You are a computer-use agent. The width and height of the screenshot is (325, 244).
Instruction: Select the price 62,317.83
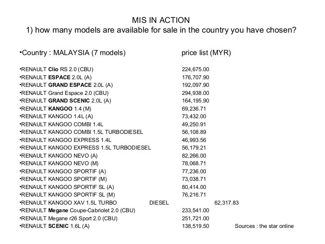pyautogui.click(x=226, y=203)
